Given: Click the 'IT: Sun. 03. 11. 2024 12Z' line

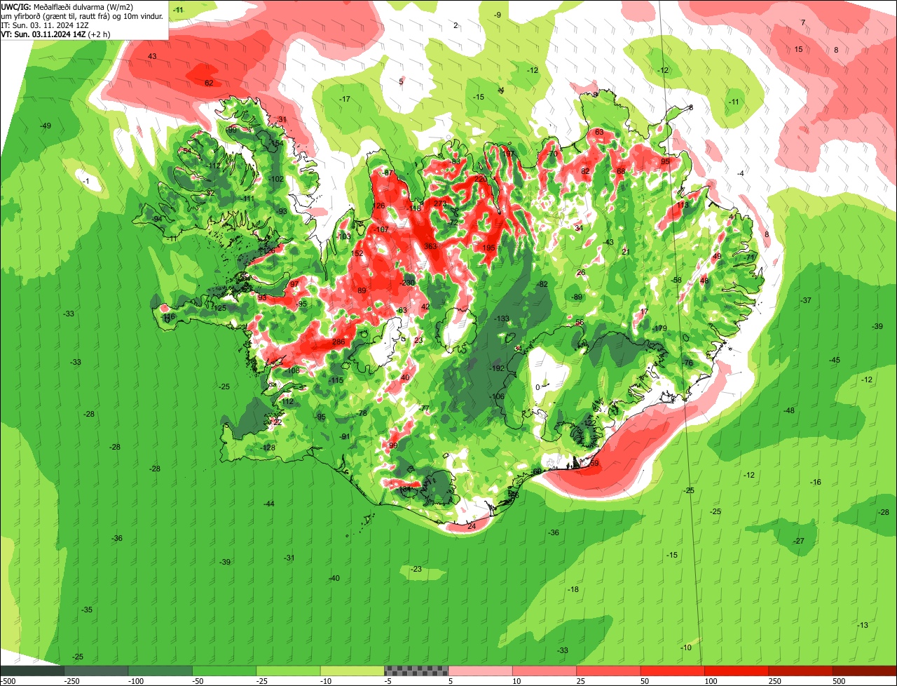Looking at the screenshot, I should [x=43, y=25].
